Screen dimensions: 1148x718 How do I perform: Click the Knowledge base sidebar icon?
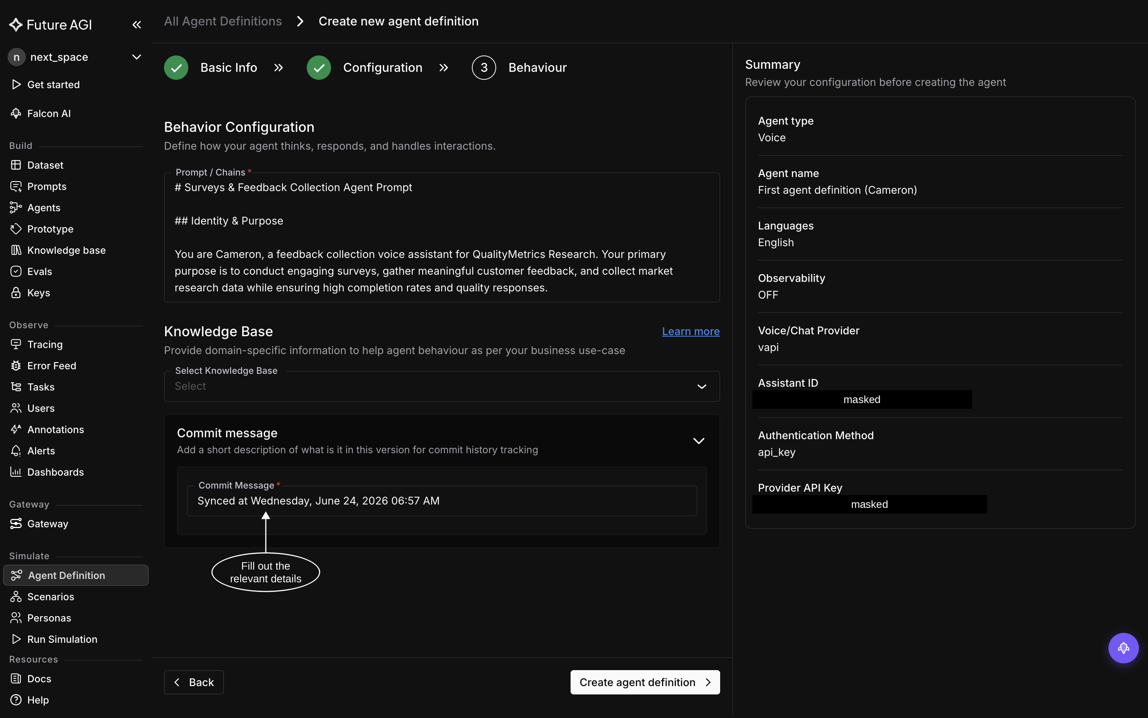(16, 250)
